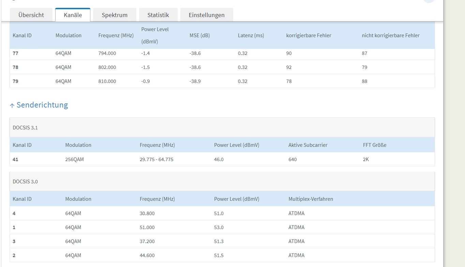The width and height of the screenshot is (465, 267).
Task: Click the nicht korrigierbare Fehler column header
Action: click(x=390, y=36)
